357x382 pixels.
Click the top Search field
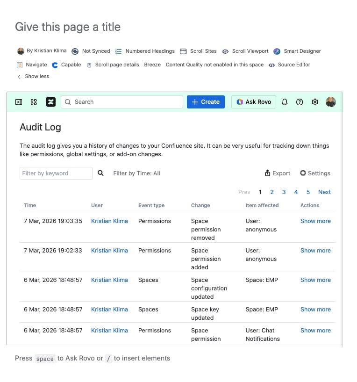click(x=122, y=102)
